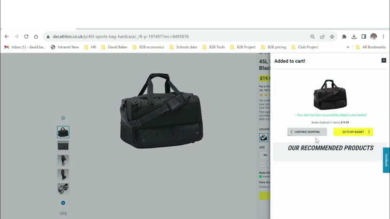Open B2B Project bookmarks folder
The image size is (390, 219).
pyautogui.click(x=243, y=47)
